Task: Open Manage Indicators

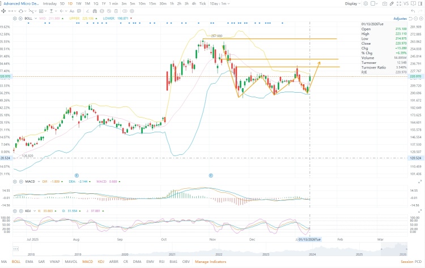Action: point(210,262)
